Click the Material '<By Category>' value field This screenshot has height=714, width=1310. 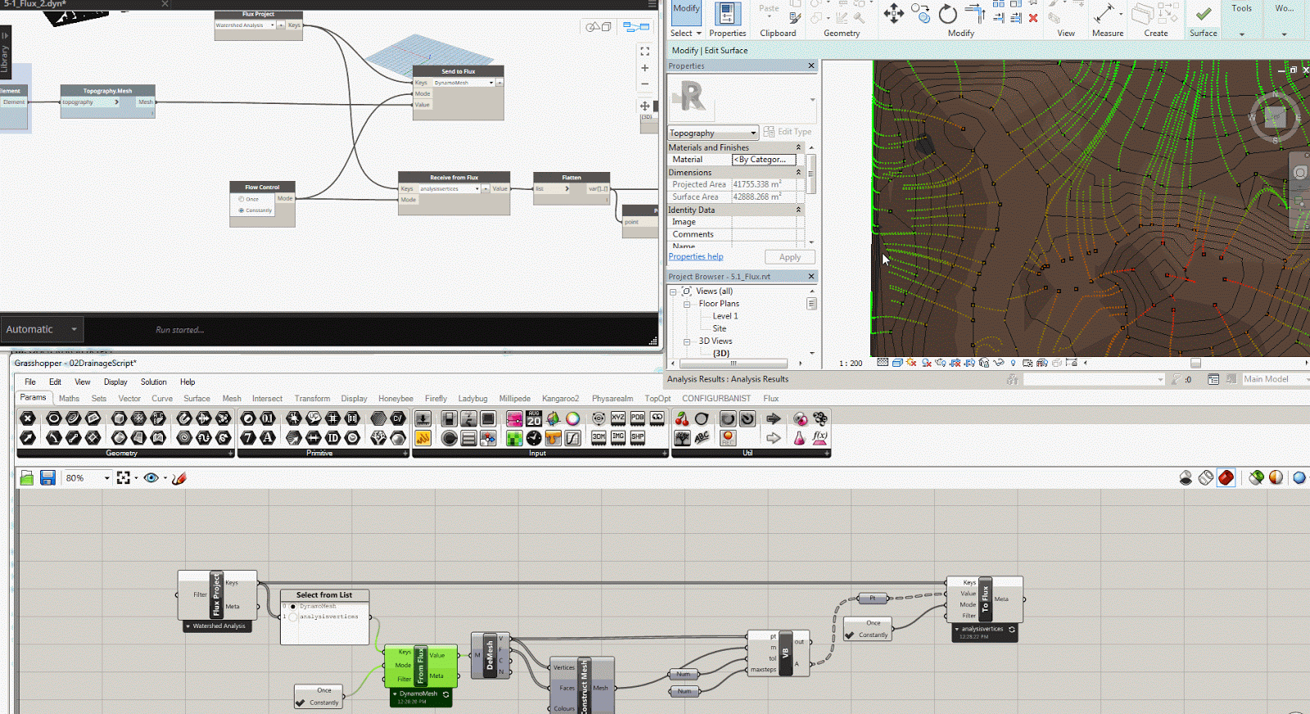pos(764,160)
